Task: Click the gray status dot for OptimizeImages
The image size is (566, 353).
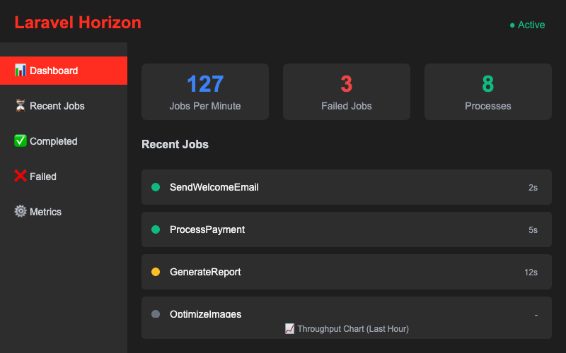Action: [x=156, y=314]
